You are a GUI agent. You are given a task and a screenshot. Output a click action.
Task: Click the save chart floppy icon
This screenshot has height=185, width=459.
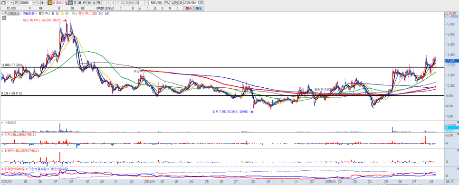point(176,2)
